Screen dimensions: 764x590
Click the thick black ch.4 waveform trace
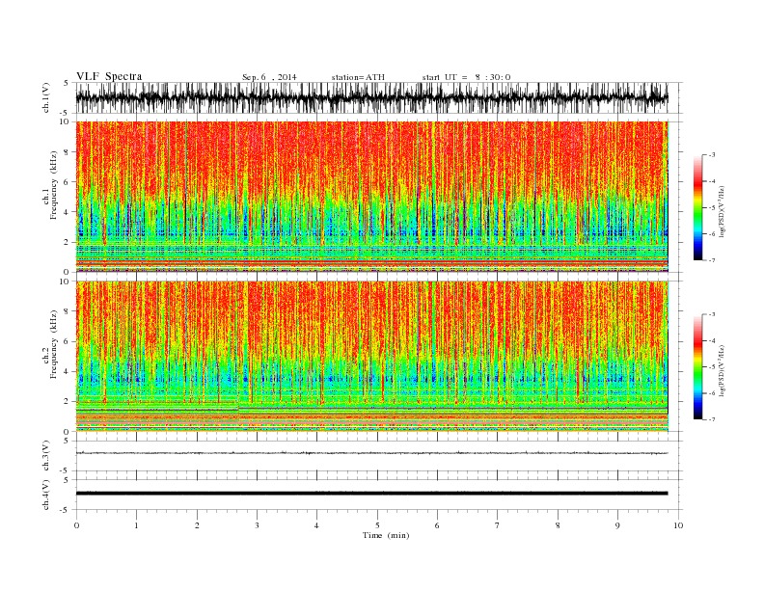tap(371, 494)
